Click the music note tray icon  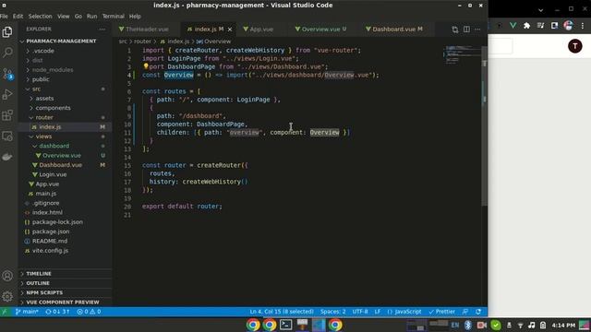click(532, 325)
